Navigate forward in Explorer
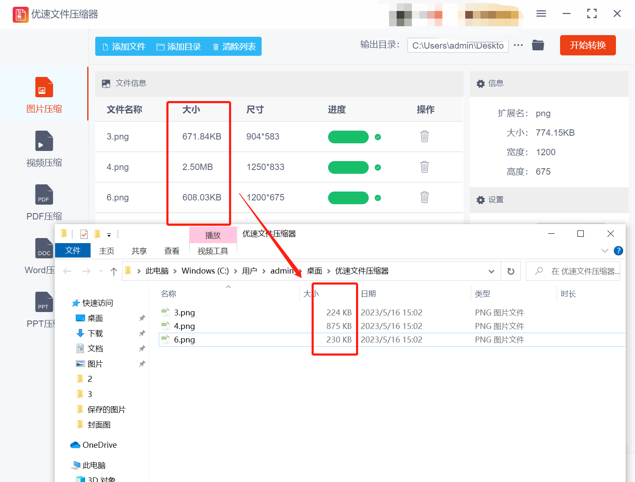The height and width of the screenshot is (482, 635). click(86, 271)
